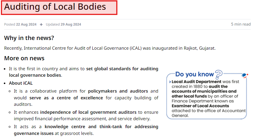Click the "Posted 22 Aug 2024" date
This screenshot has height=139, width=254.
point(20,24)
